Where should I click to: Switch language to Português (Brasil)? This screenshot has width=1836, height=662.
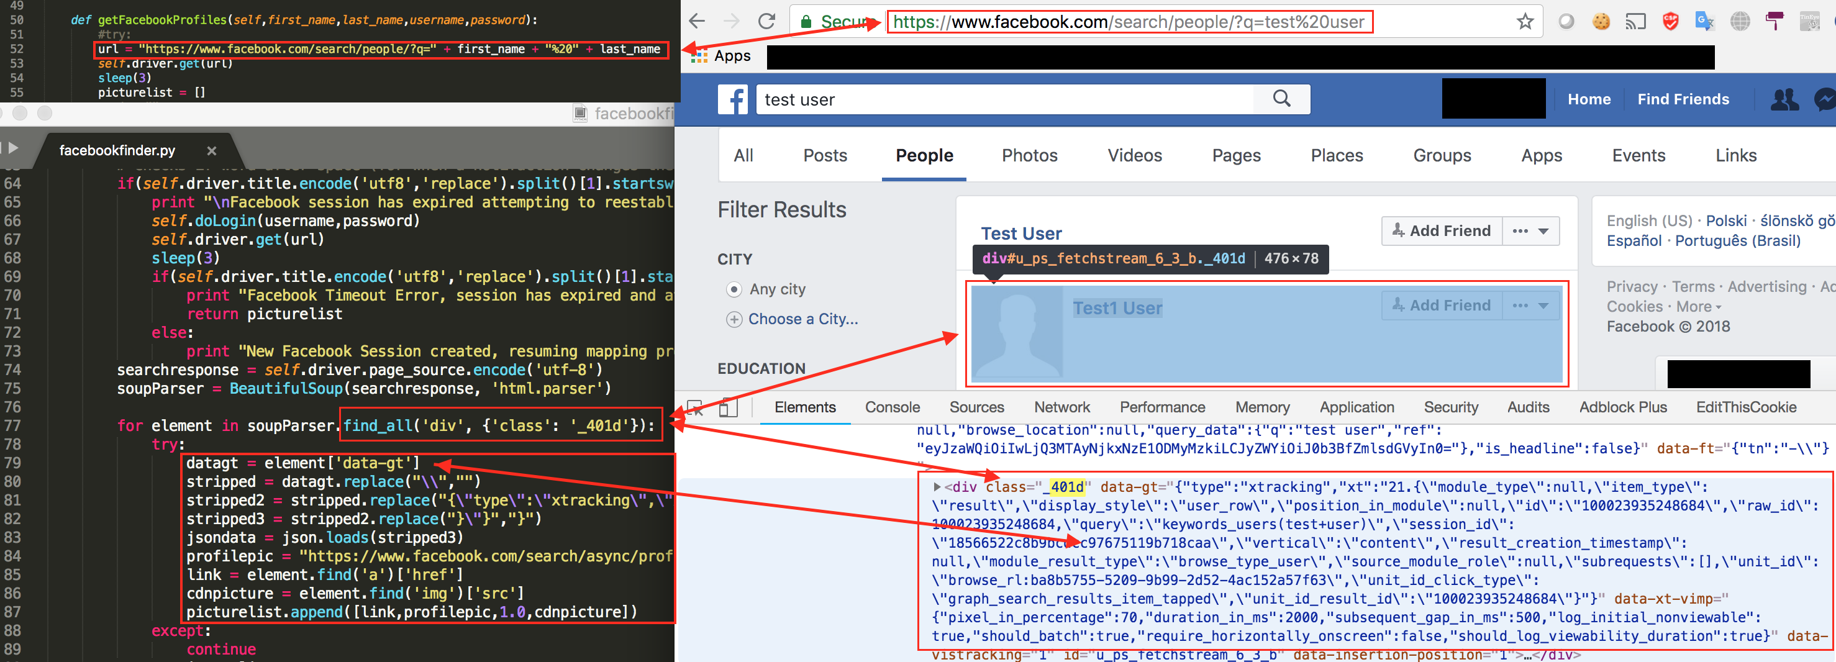[1737, 241]
